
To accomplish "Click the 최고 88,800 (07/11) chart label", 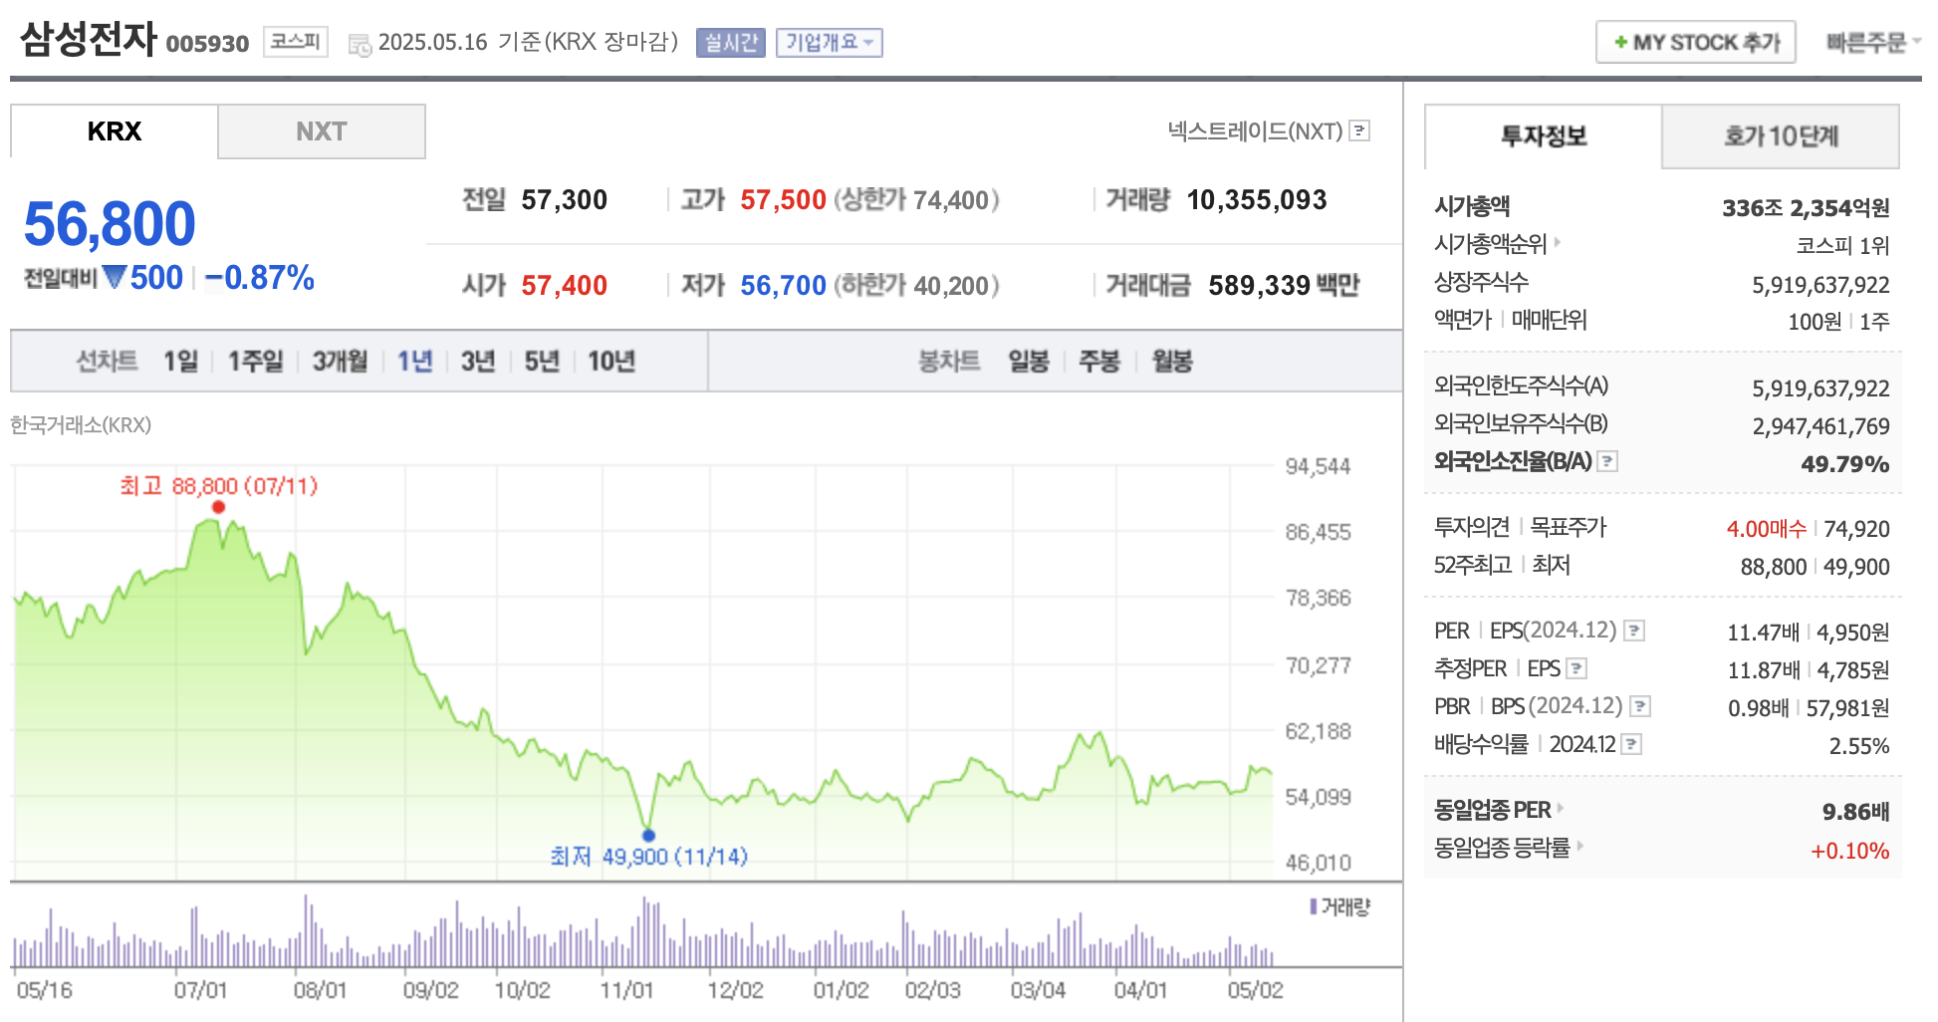I will pos(218,486).
